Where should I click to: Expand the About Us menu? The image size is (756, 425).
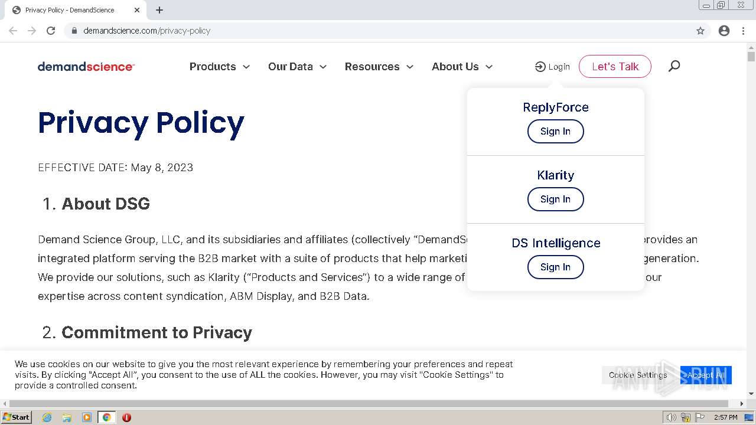(x=462, y=67)
